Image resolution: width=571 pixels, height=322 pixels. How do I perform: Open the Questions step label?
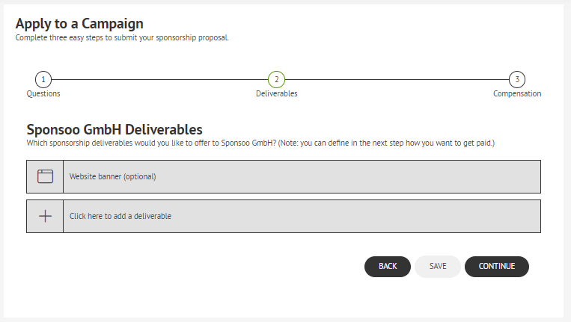click(x=43, y=94)
